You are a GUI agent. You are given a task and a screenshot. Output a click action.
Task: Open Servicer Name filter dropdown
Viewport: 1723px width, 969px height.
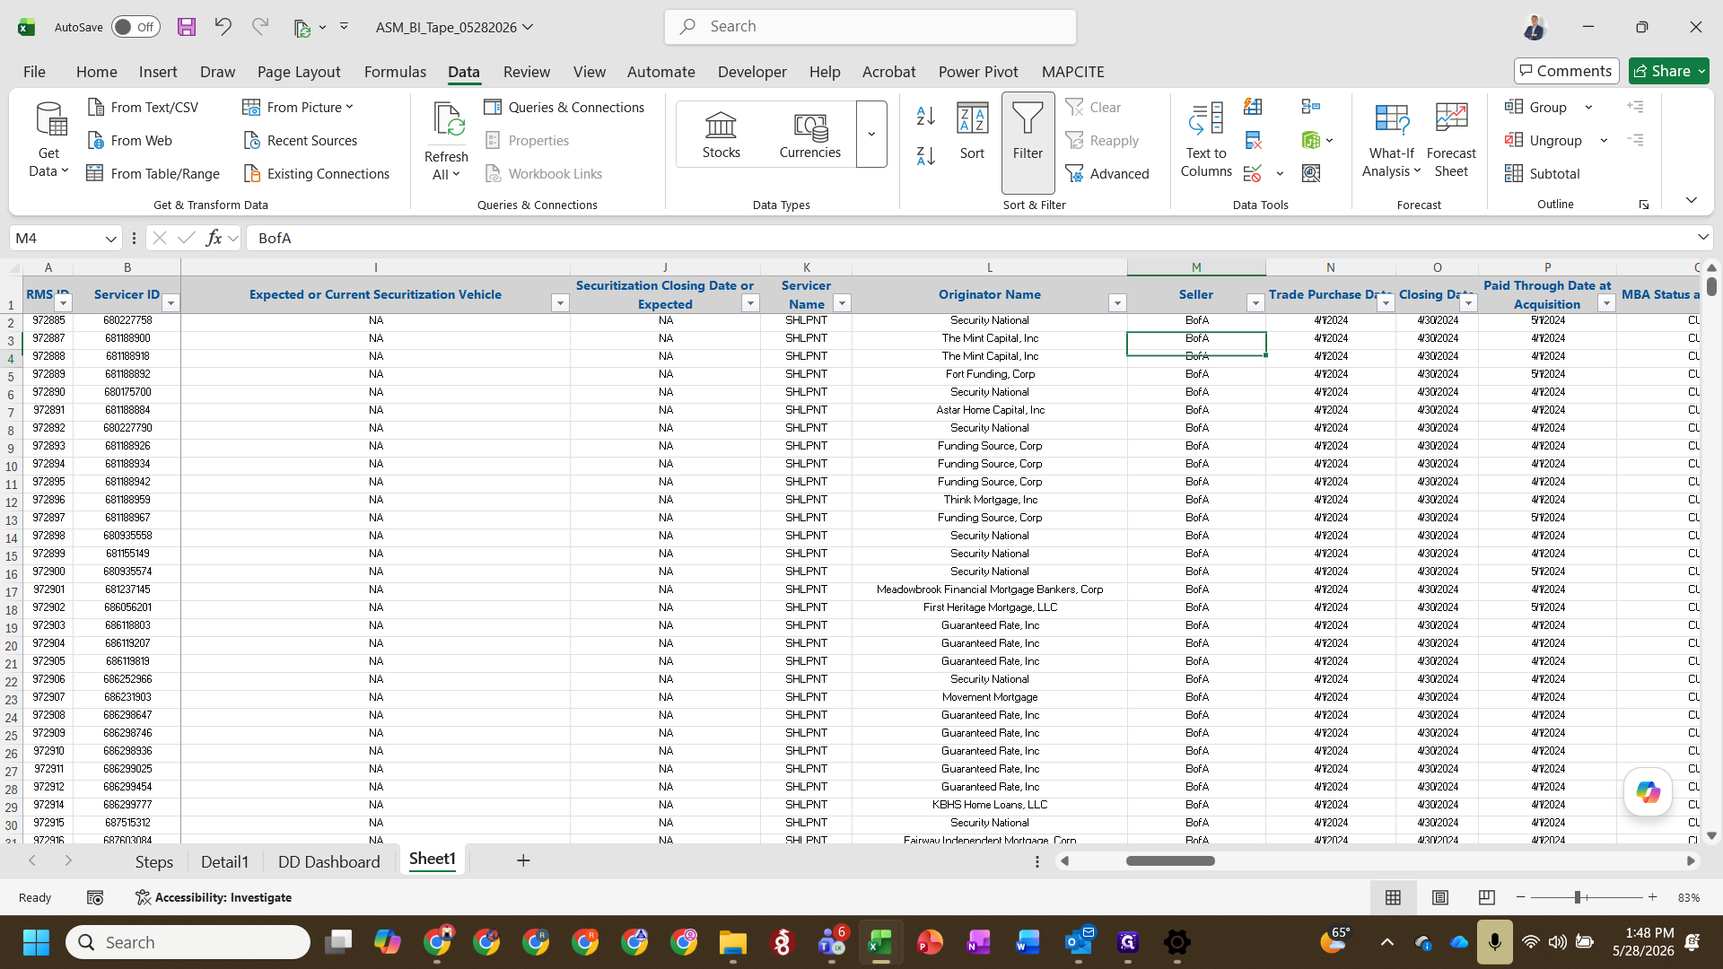(x=842, y=303)
